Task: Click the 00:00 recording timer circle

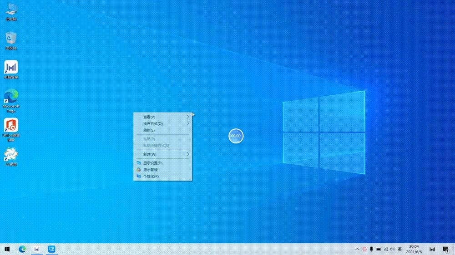Action: (236, 136)
